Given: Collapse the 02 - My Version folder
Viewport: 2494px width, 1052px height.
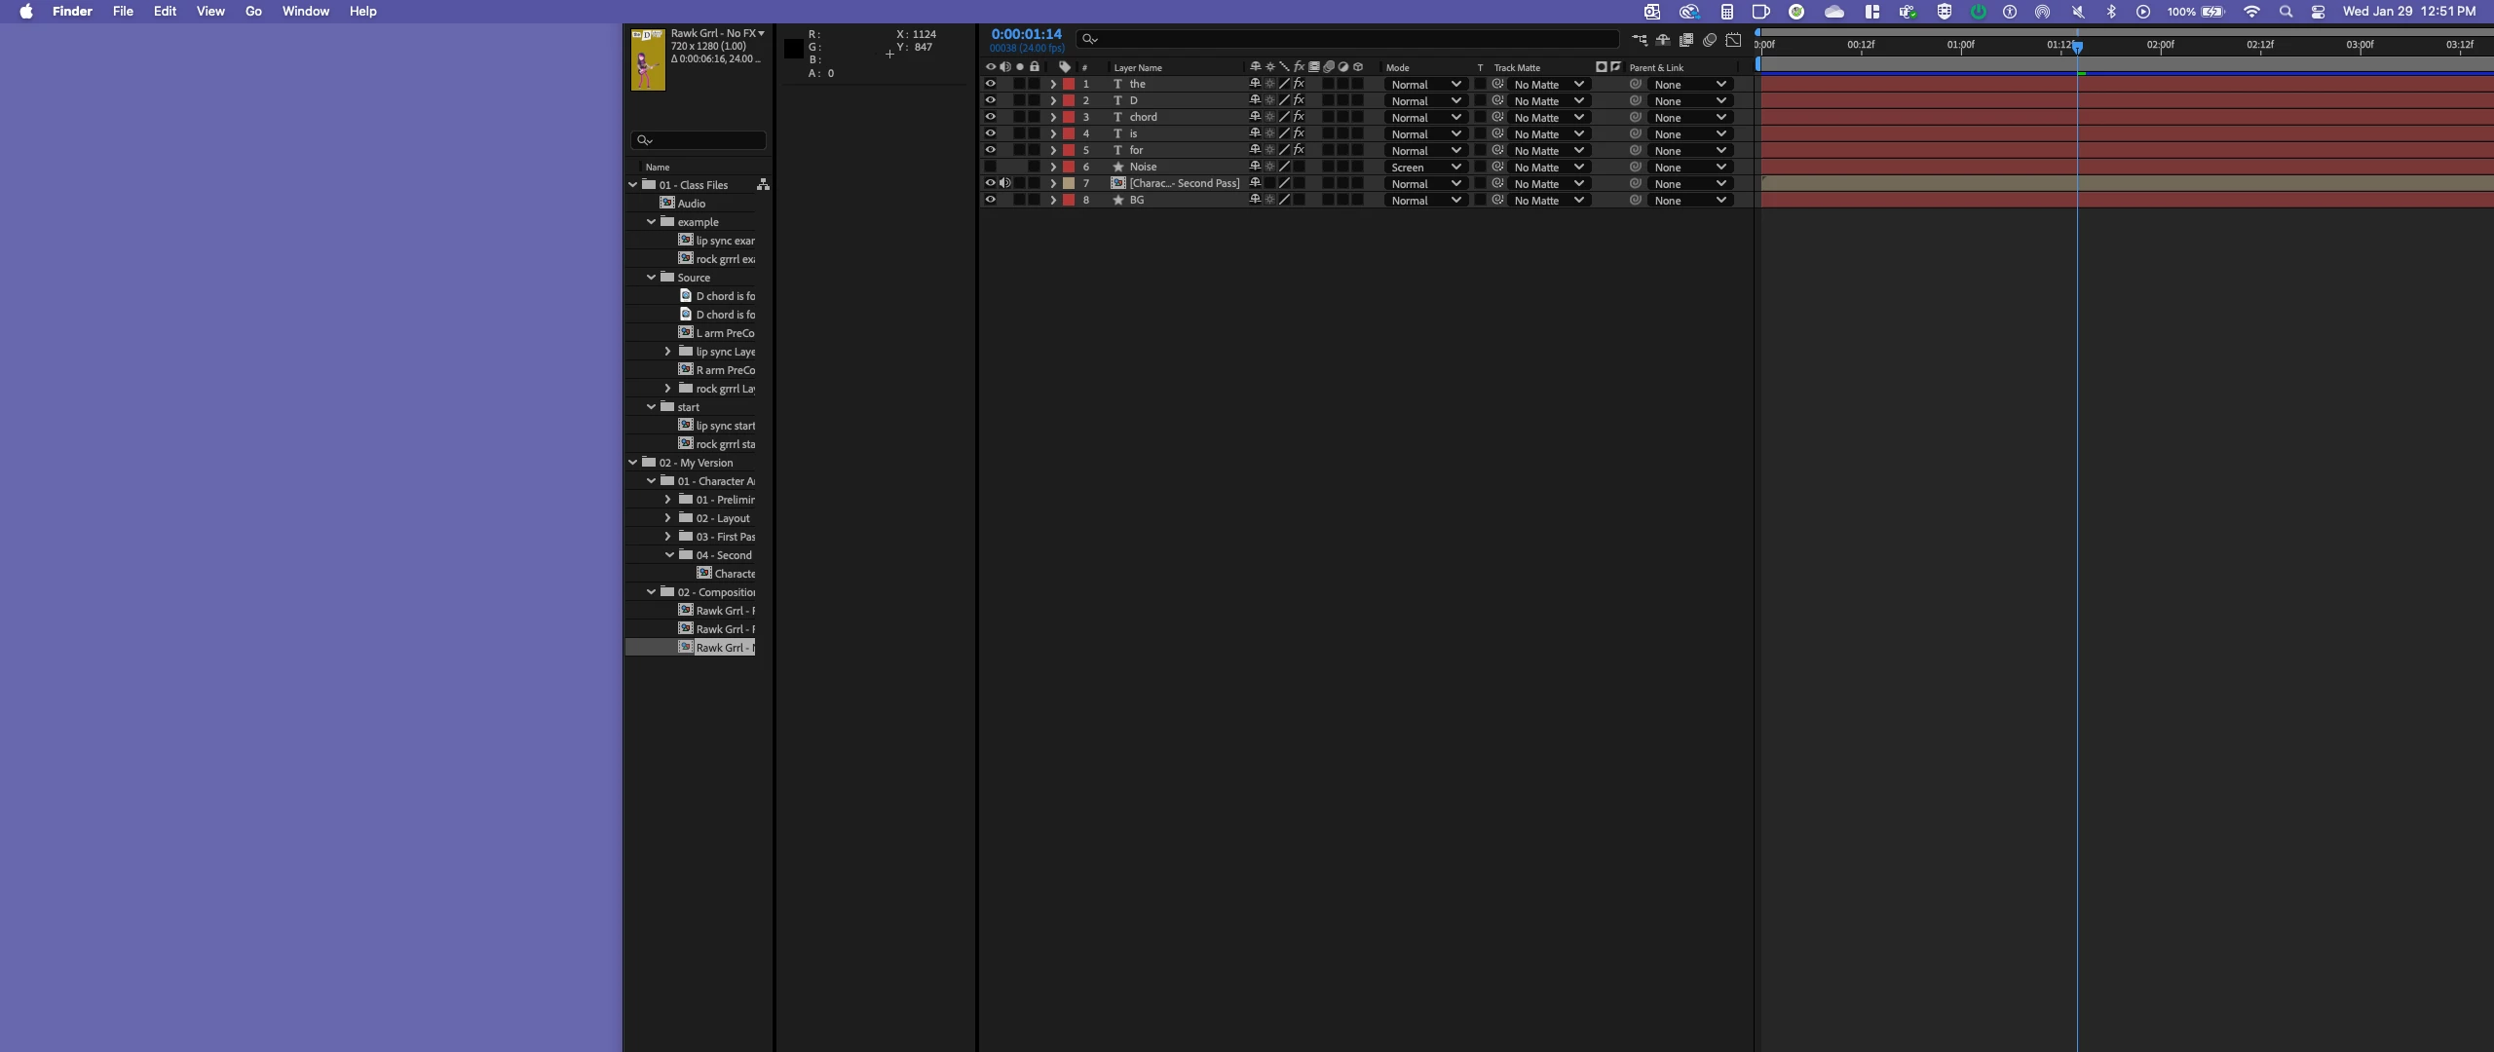Looking at the screenshot, I should pos(633,463).
